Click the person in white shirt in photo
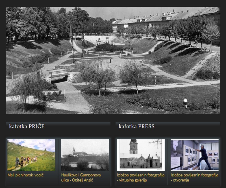The image size is (226, 188). pyautogui.click(x=185, y=103)
